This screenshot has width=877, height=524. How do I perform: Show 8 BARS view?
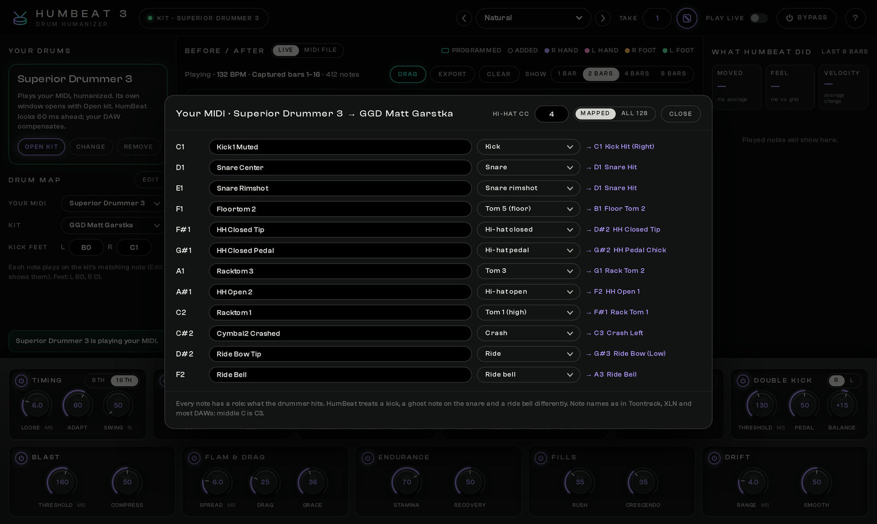673,74
